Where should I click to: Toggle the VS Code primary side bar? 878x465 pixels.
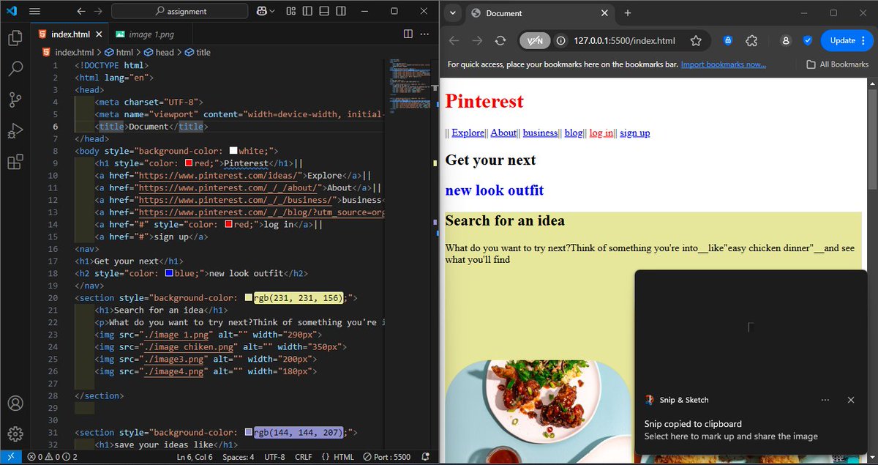pos(307,12)
